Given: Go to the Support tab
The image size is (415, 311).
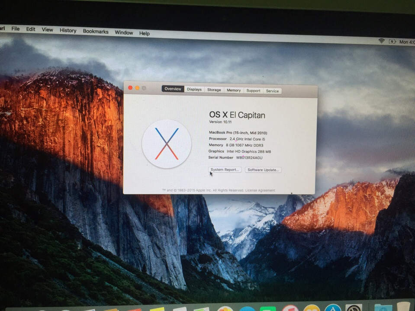Looking at the screenshot, I should click(x=253, y=91).
